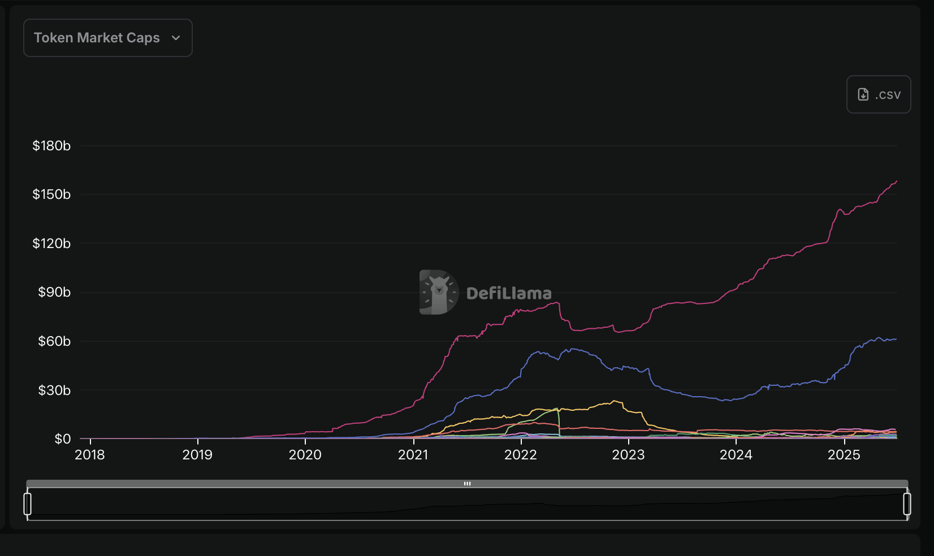Click the 2018 label on the x-axis

pos(89,455)
